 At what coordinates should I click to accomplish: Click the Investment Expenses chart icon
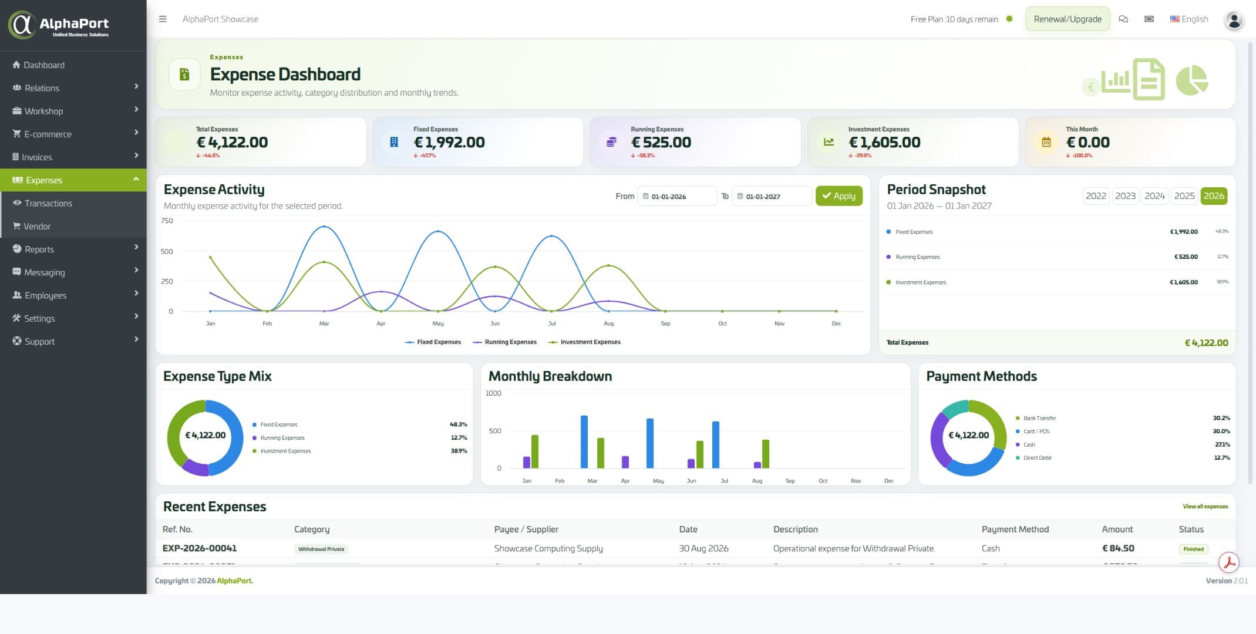tap(829, 141)
